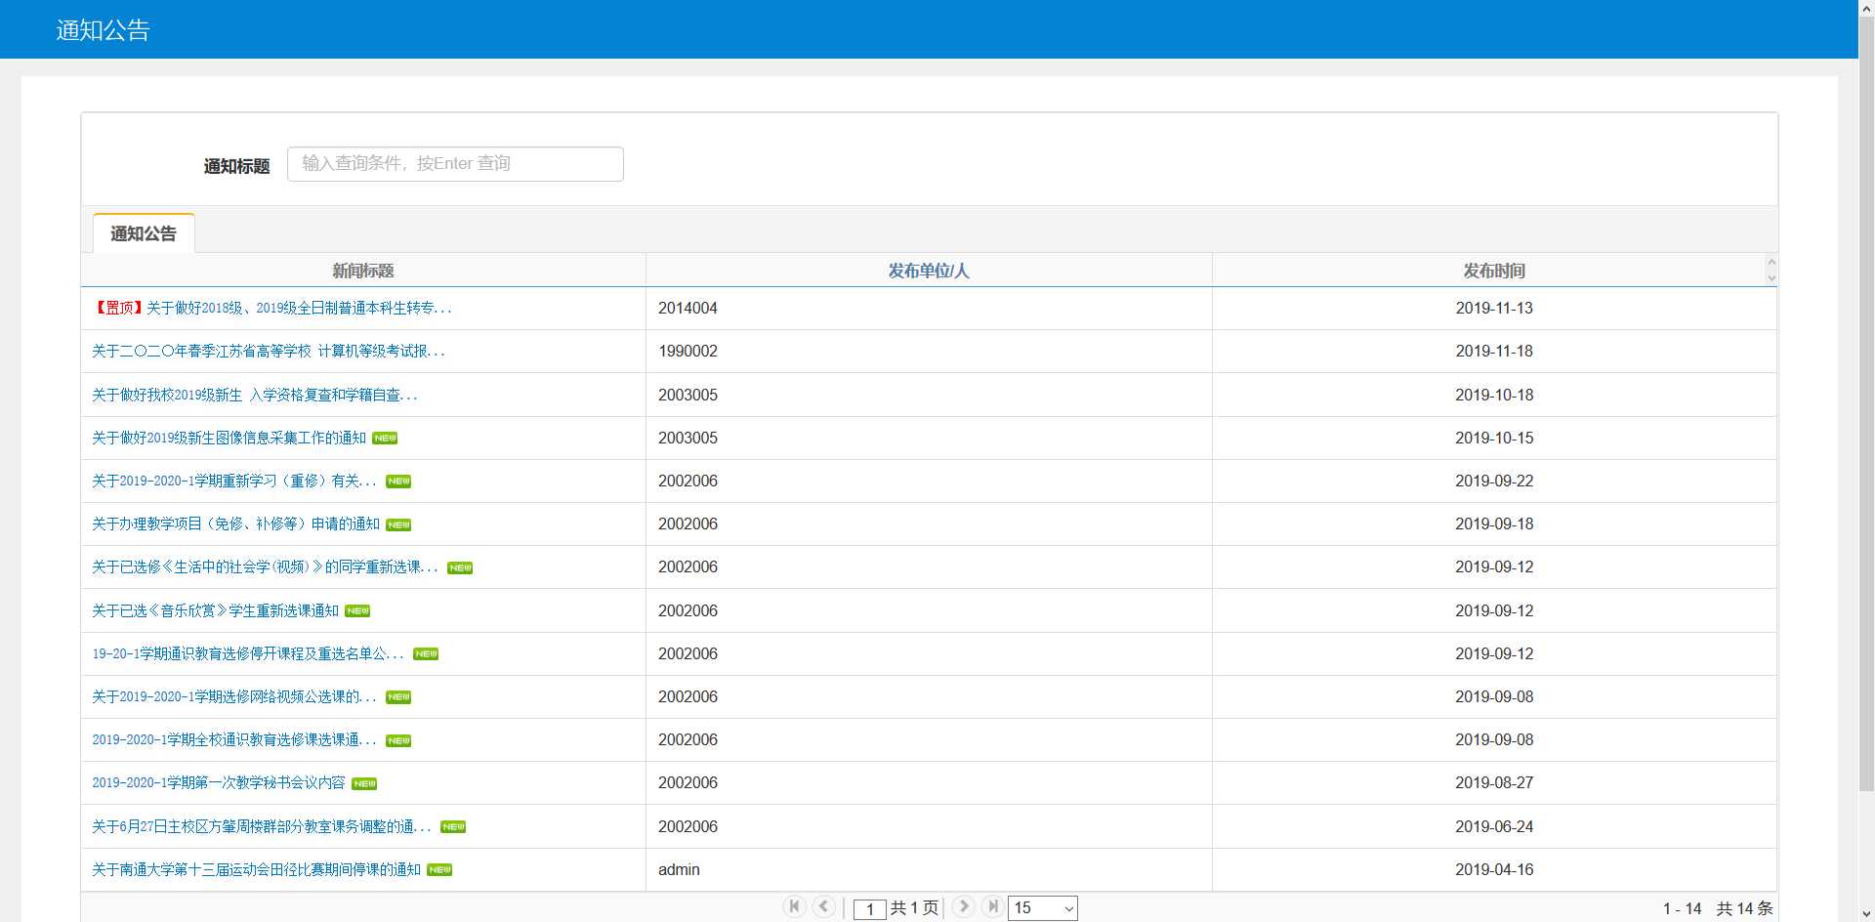Open 关于办理教学项目（免修、补修等）申请的通知

point(235,524)
